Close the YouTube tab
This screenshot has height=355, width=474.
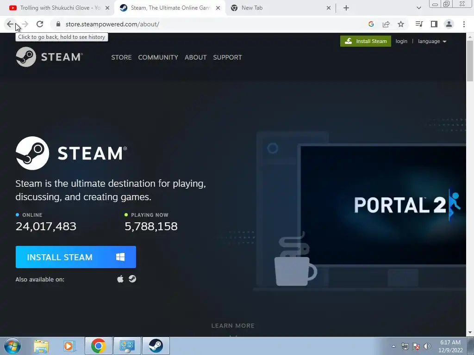pos(107,8)
